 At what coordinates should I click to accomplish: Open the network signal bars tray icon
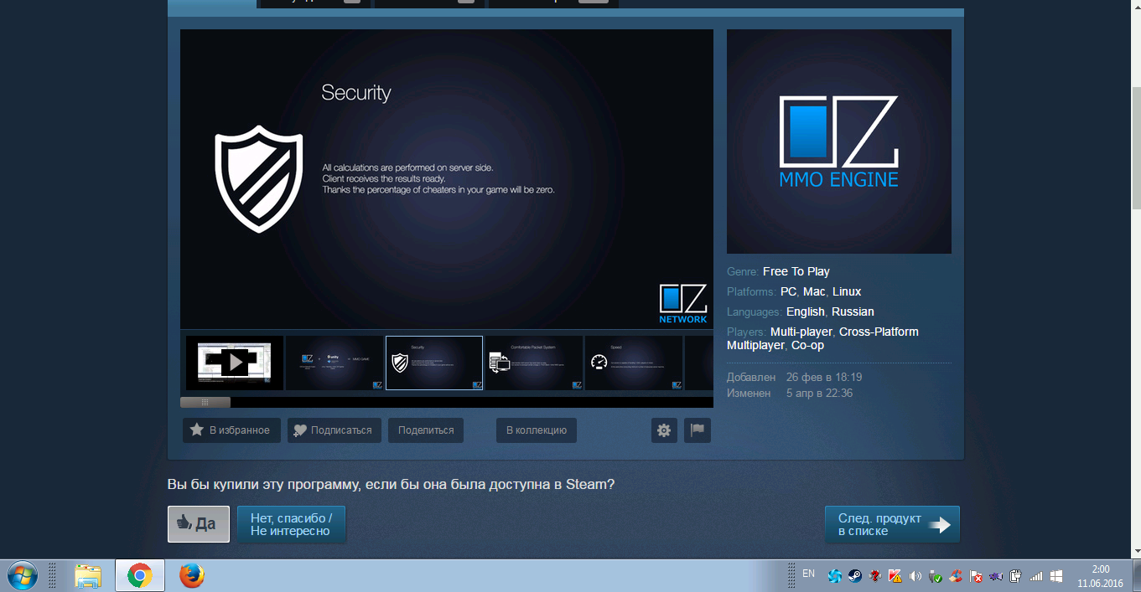pos(1036,576)
